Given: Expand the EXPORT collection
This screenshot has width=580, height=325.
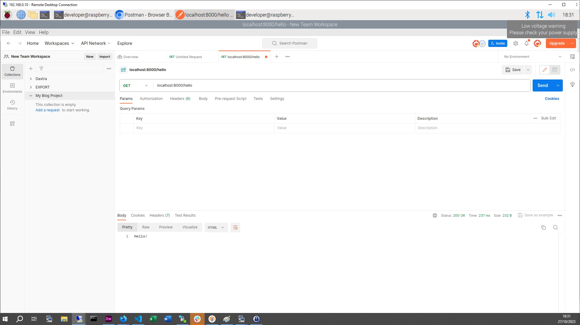Looking at the screenshot, I should (x=31, y=87).
